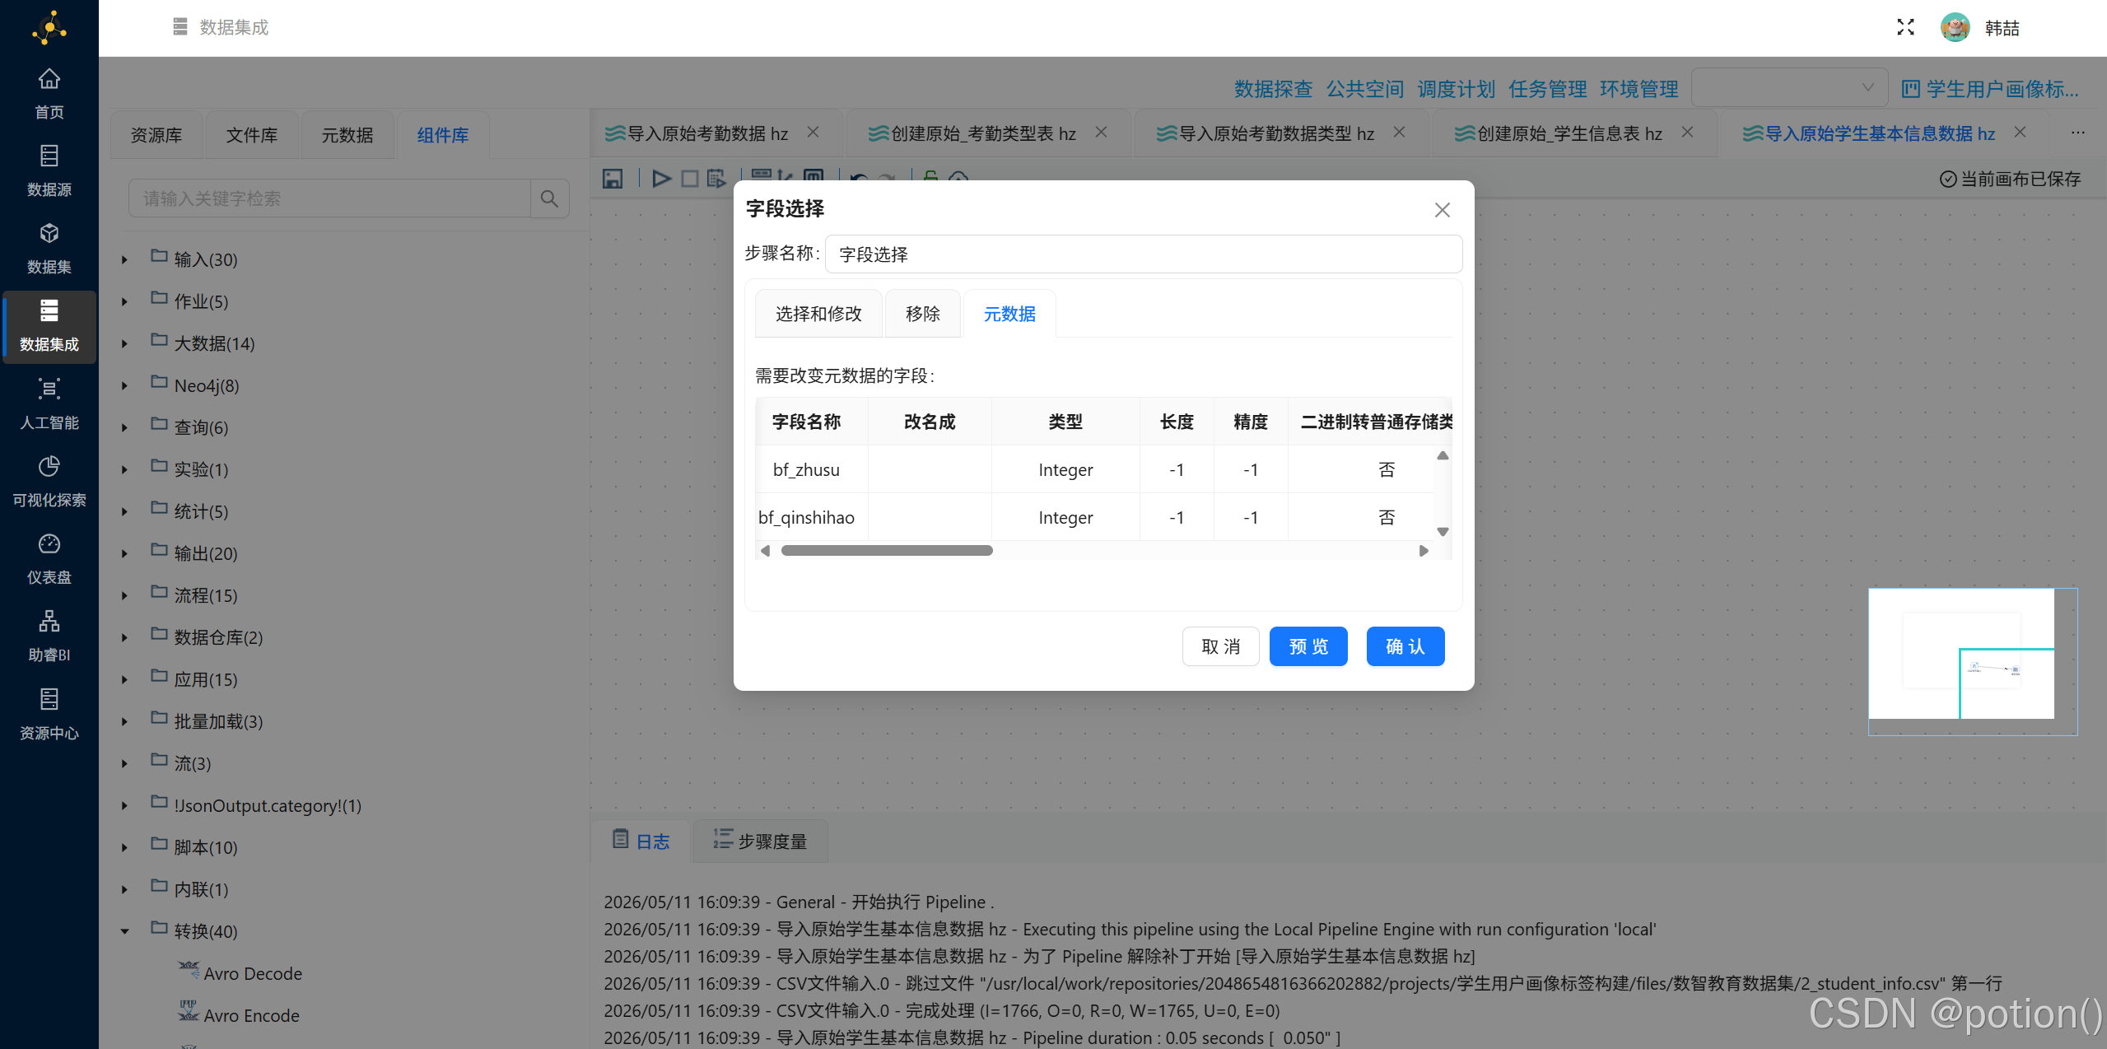
Task: Select 数据集成 in the sidebar
Action: (49, 326)
